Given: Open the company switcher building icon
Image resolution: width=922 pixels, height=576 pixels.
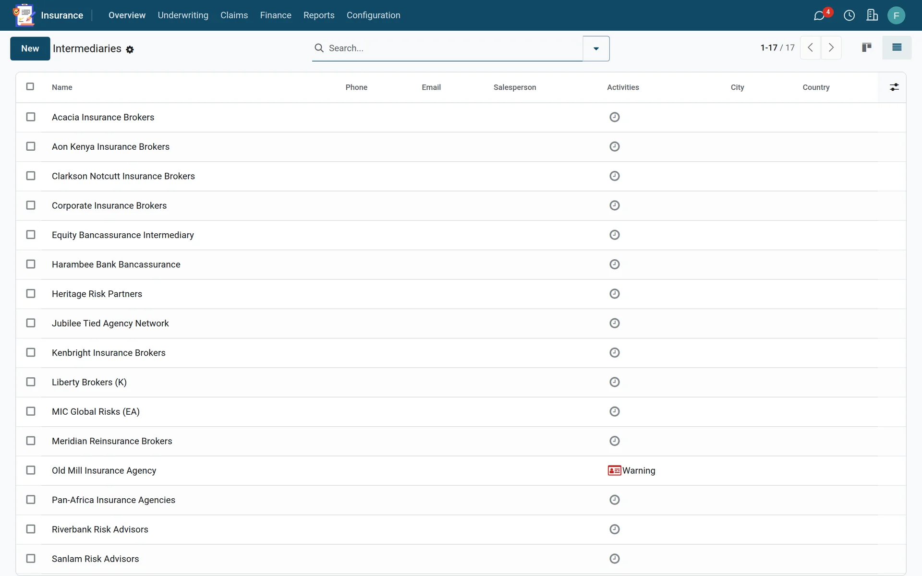Looking at the screenshot, I should pyautogui.click(x=872, y=15).
